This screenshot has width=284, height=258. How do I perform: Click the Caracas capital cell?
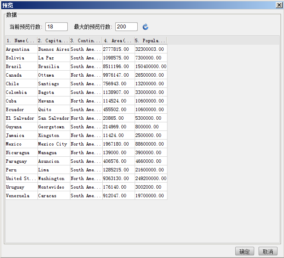click(54, 196)
